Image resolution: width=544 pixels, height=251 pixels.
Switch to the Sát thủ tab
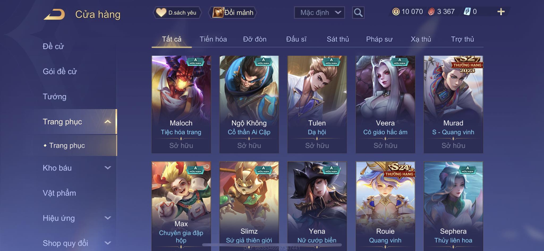click(338, 39)
